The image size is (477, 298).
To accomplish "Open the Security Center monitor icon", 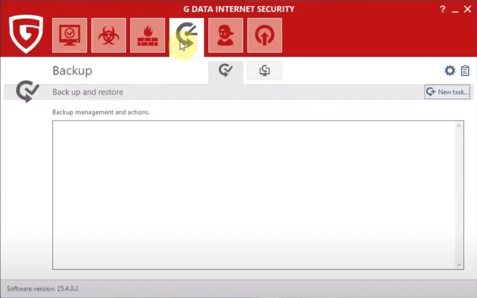I will pyautogui.click(x=69, y=35).
